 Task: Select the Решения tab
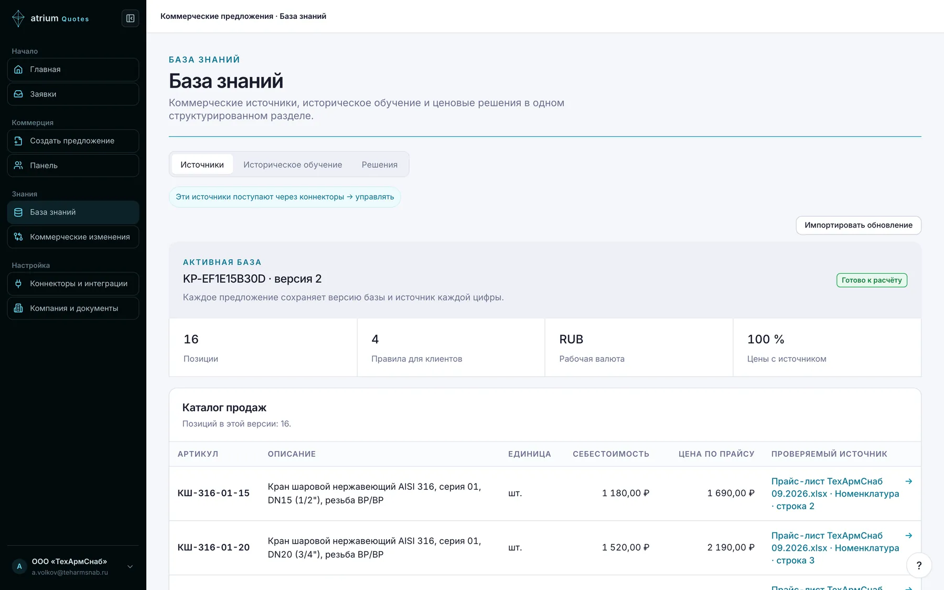point(380,165)
